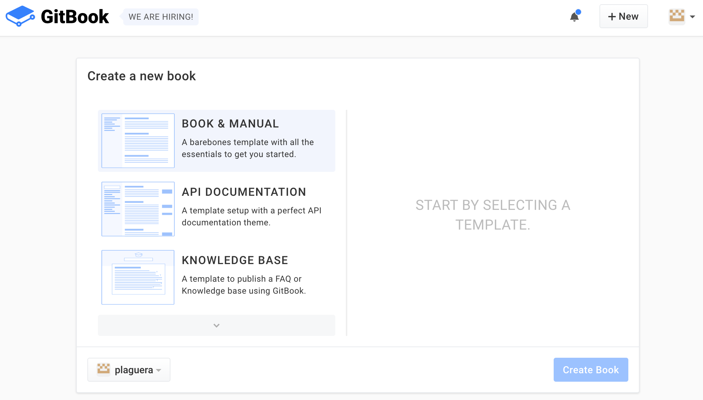Click the Book & Manual template thumbnail

tap(138, 140)
